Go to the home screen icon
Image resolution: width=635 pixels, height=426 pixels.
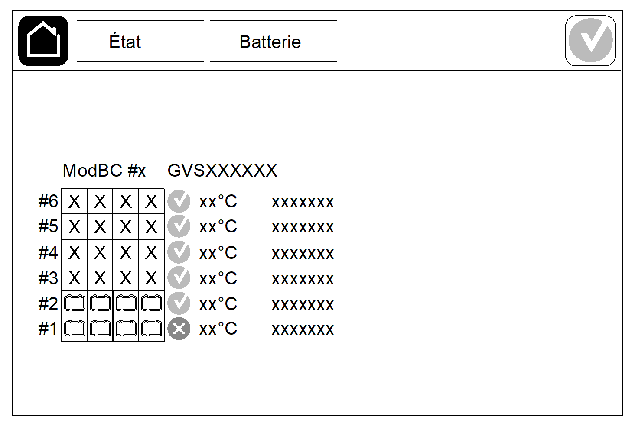tap(43, 41)
